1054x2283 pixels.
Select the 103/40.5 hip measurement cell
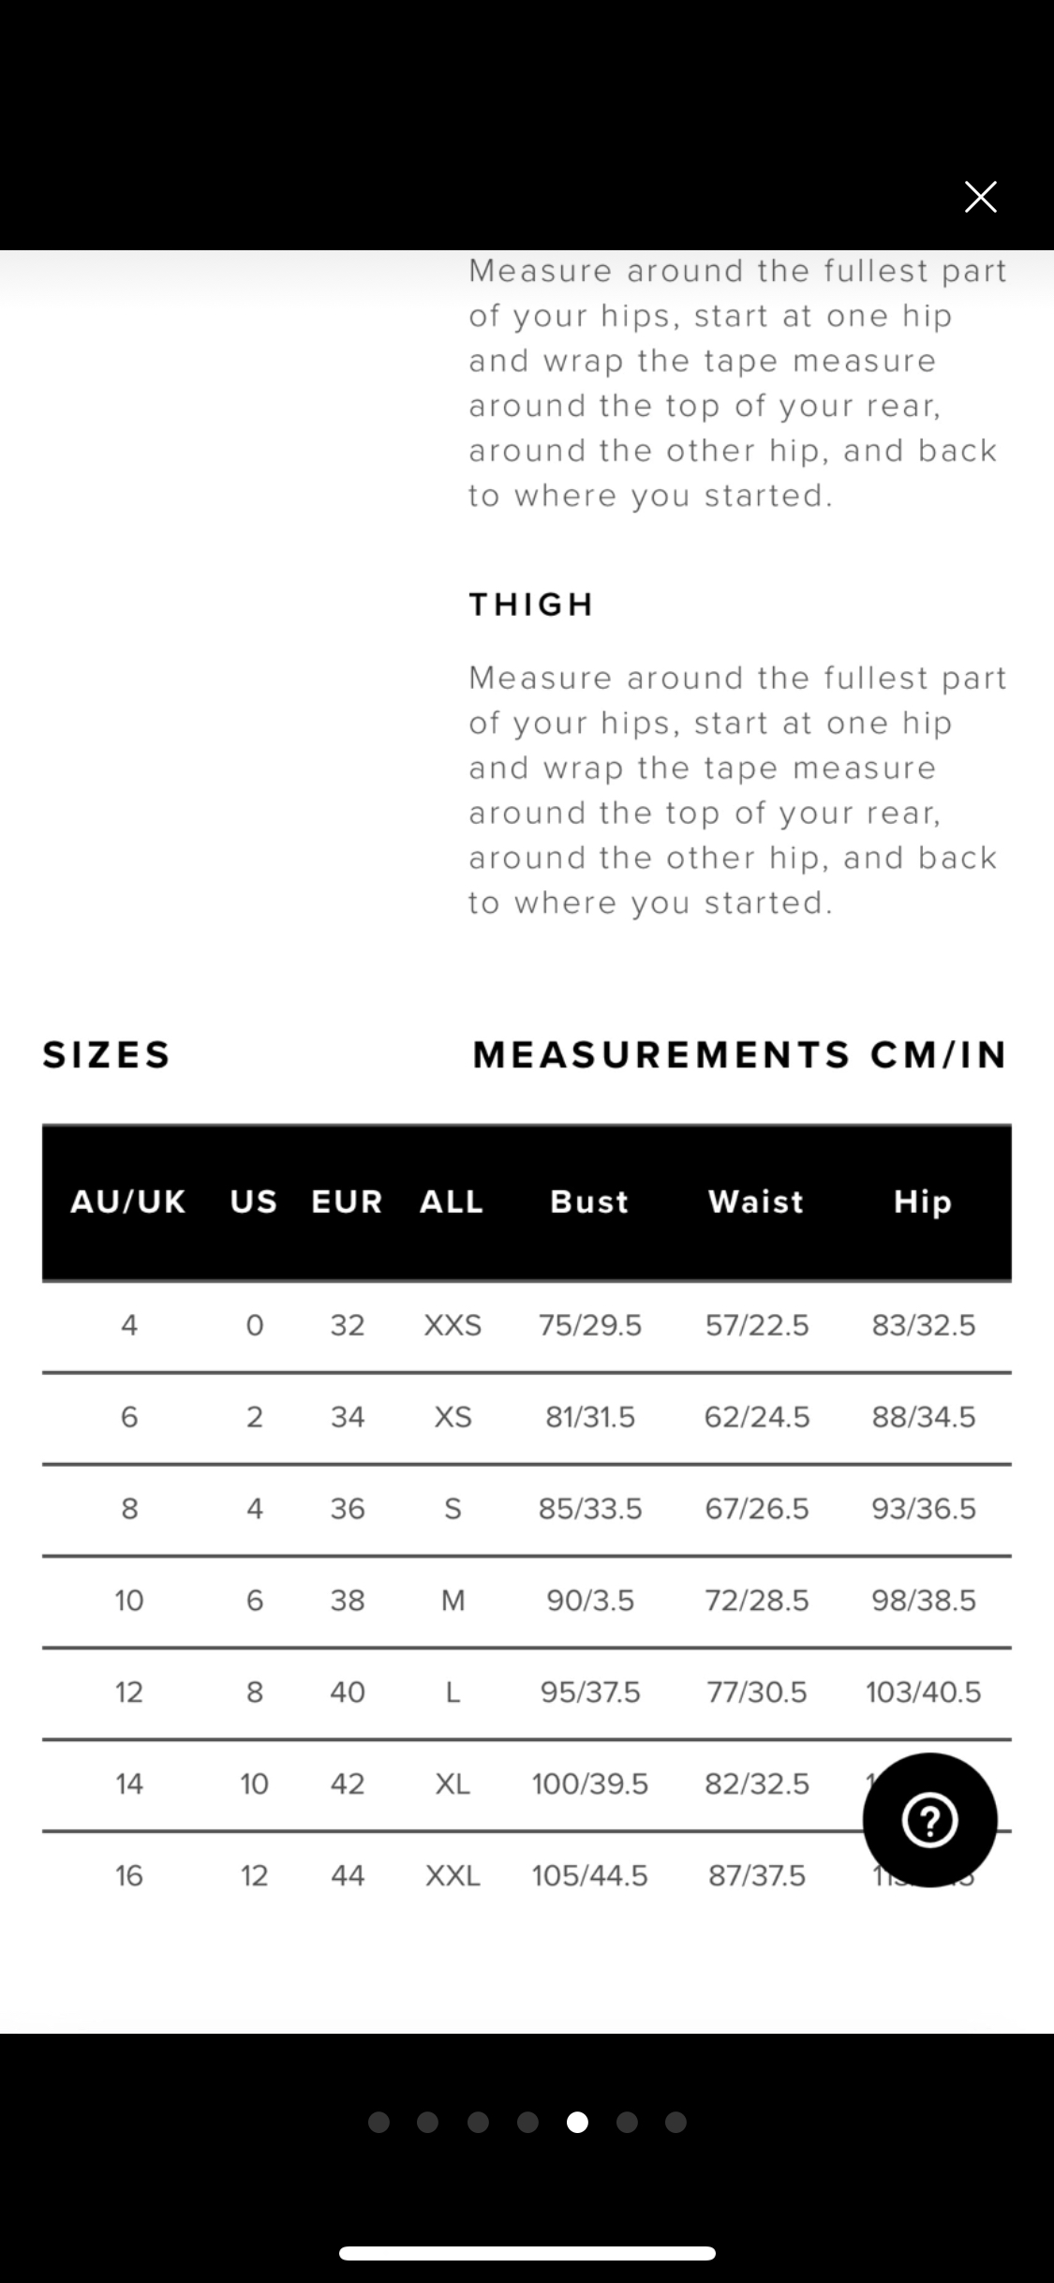[924, 1692]
